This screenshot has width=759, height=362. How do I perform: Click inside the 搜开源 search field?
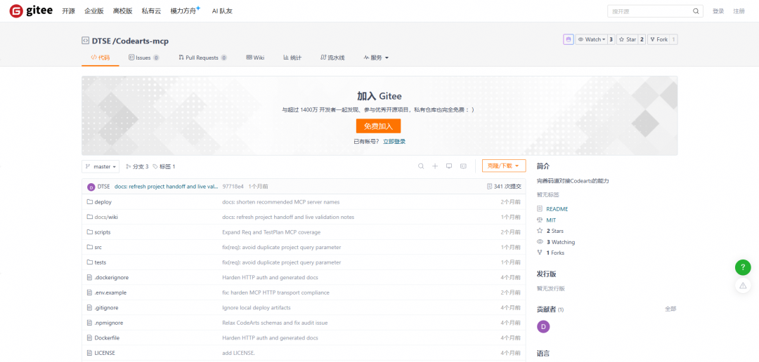[649, 11]
